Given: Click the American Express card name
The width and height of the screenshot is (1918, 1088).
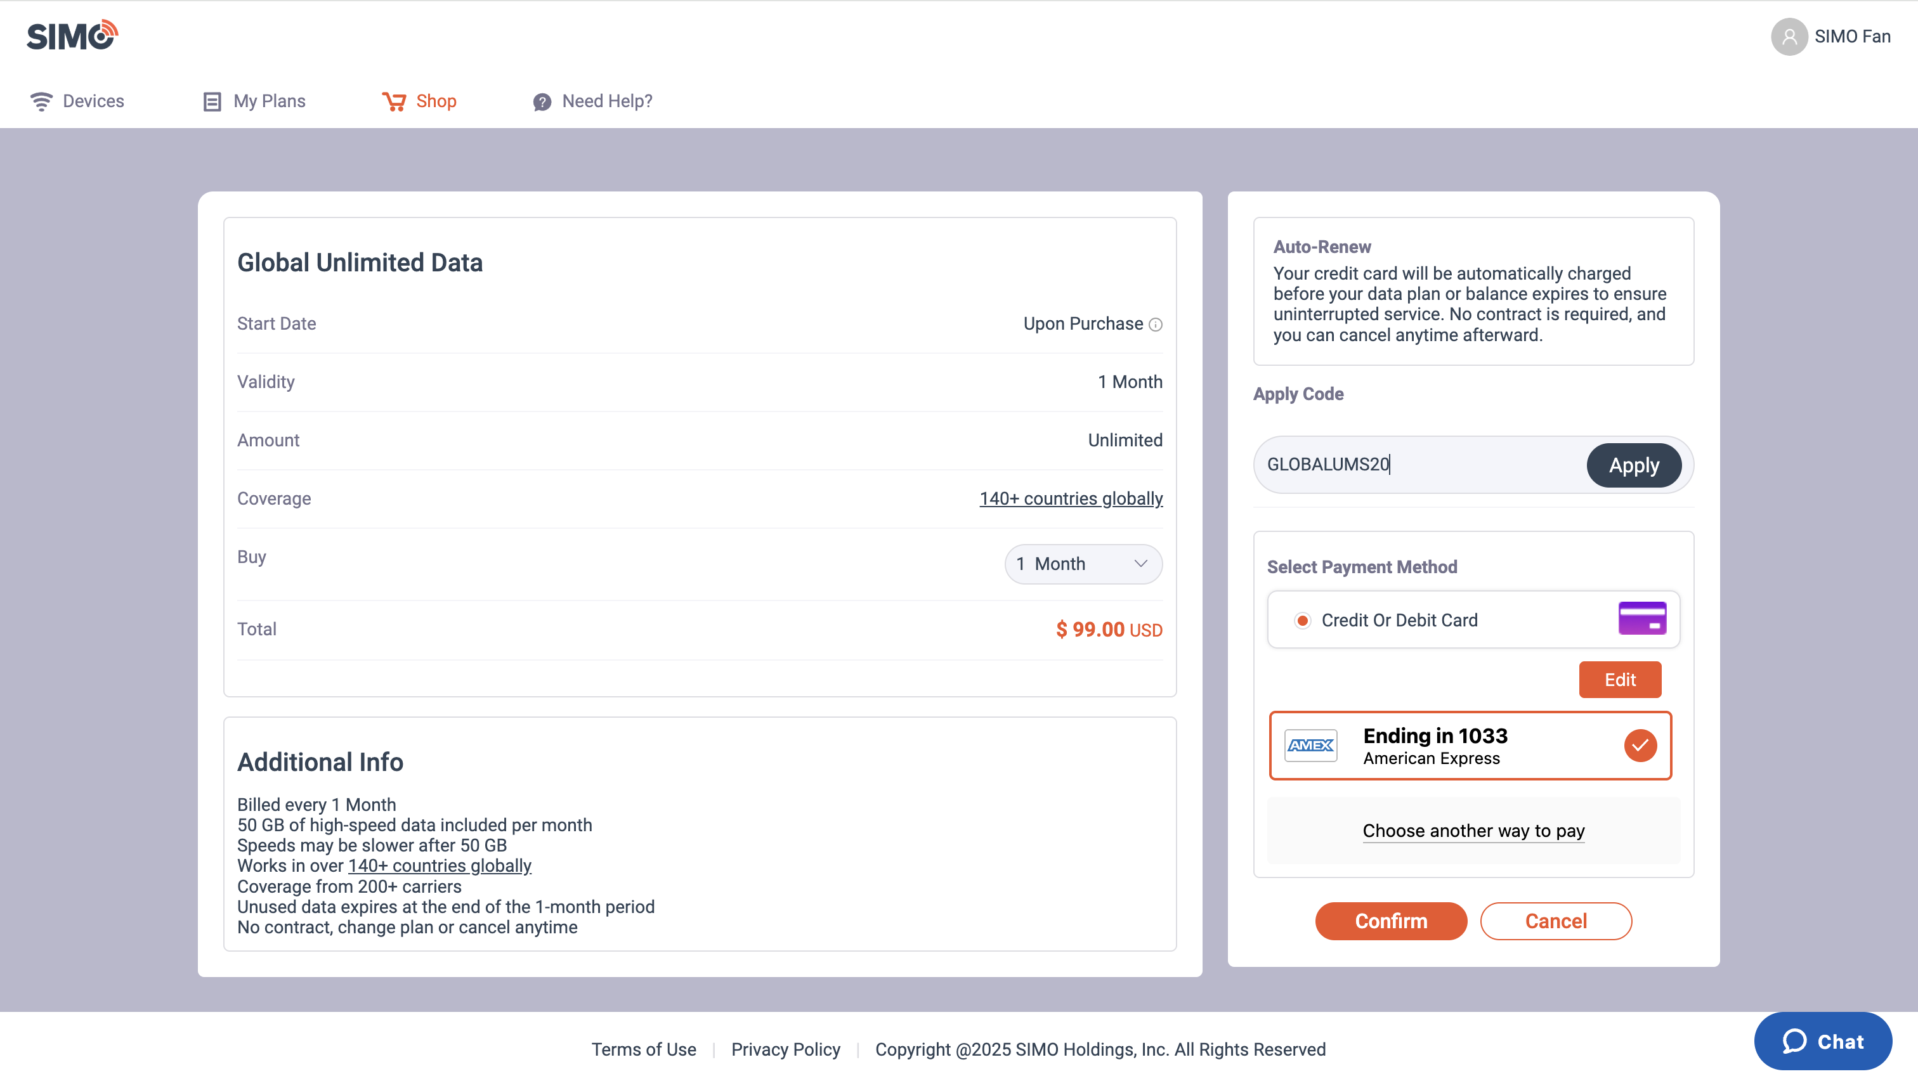Looking at the screenshot, I should tap(1431, 758).
